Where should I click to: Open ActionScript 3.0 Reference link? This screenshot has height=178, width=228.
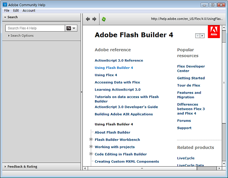point(119,61)
